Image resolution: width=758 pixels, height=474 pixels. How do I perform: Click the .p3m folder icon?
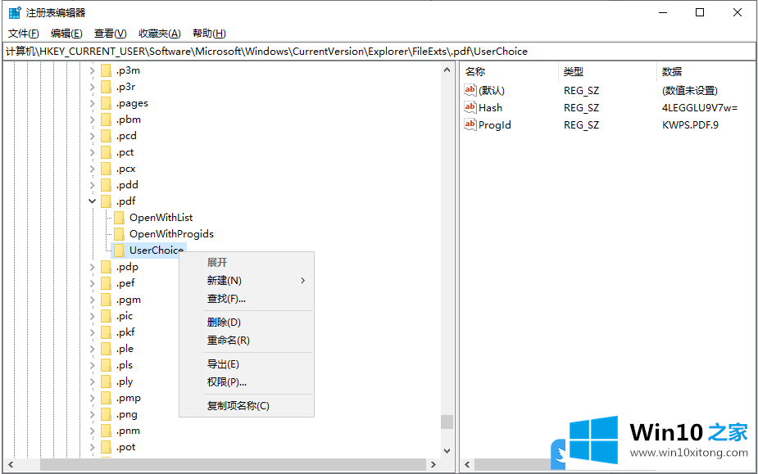[106, 70]
